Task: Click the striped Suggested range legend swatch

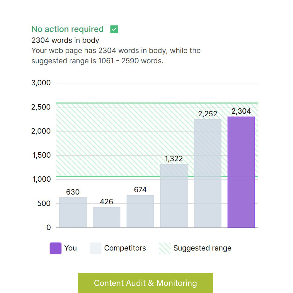Action: click(165, 248)
